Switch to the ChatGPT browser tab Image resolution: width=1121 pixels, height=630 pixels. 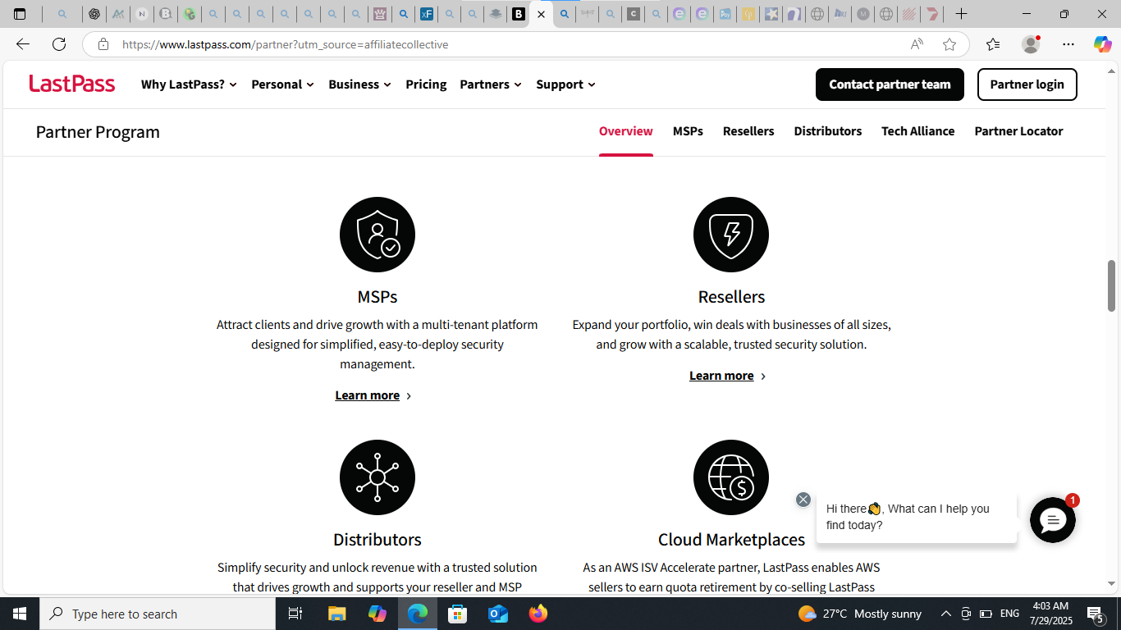pyautogui.click(x=94, y=14)
